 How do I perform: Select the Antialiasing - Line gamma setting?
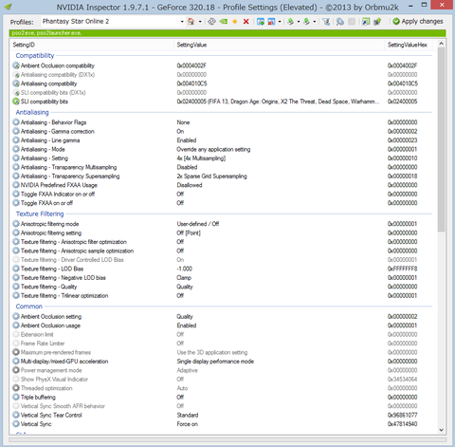tap(223, 140)
